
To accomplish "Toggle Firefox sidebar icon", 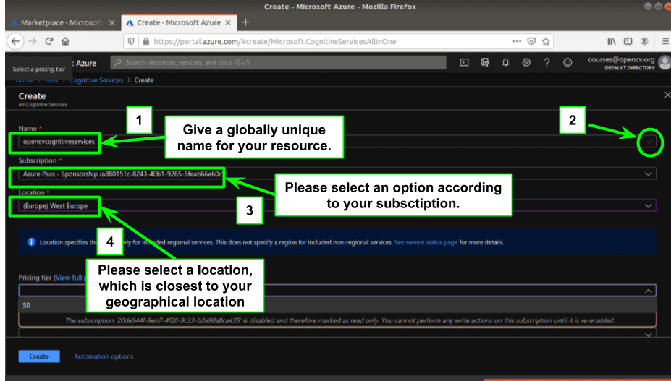I will coord(628,41).
